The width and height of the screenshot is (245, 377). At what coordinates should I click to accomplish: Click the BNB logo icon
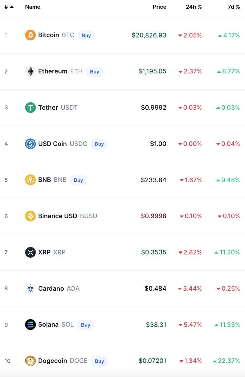pos(30,180)
